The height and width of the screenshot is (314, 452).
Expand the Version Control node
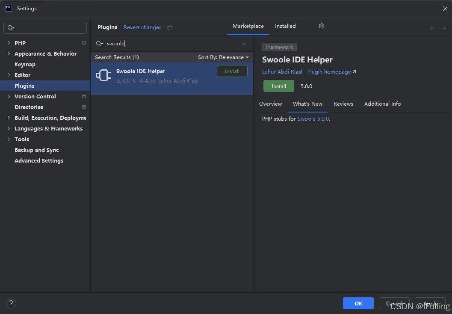[9, 96]
